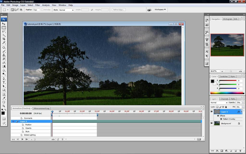Screen dimensions: 246x154
Task: Switch to the Swatches tab
Action: (224, 77)
